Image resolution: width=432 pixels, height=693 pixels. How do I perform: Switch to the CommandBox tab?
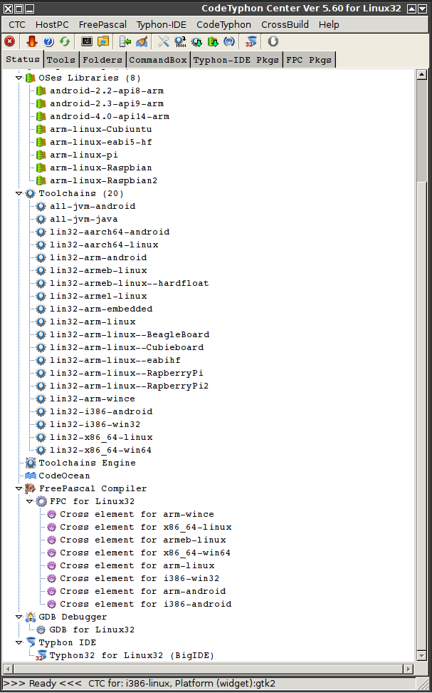point(158,60)
